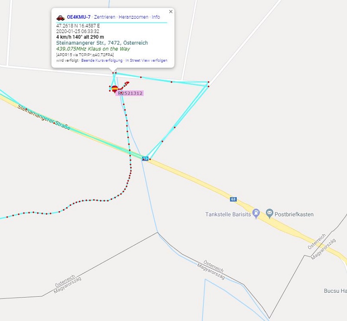
Task: Click the Steinamangerer Straße road label
Action: pos(44,117)
